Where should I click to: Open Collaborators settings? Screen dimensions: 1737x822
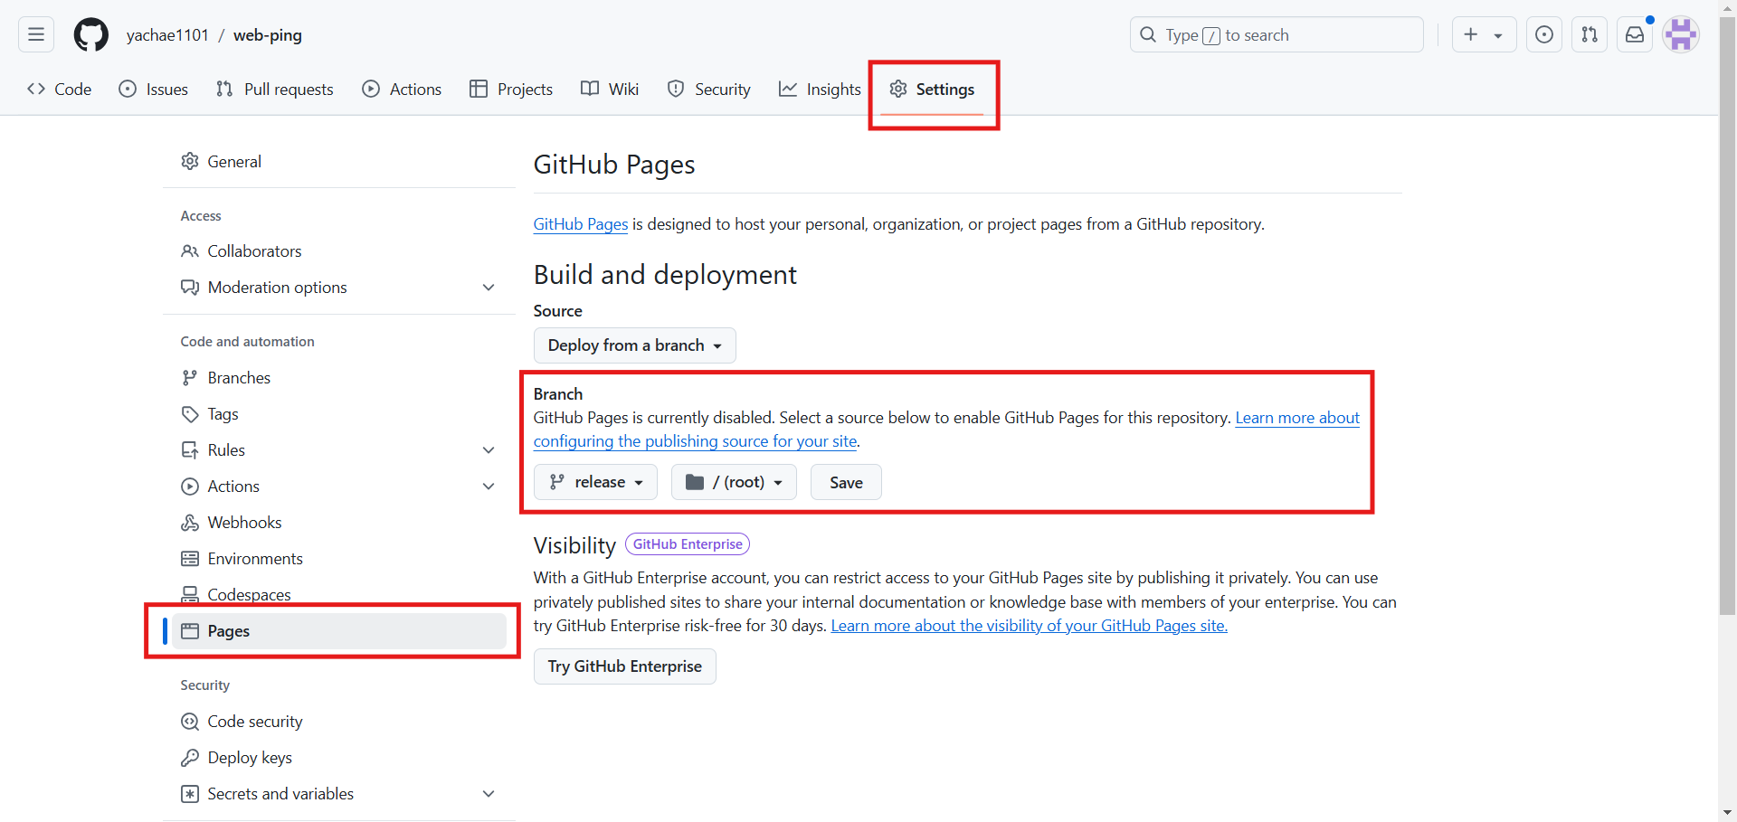tap(339, 251)
